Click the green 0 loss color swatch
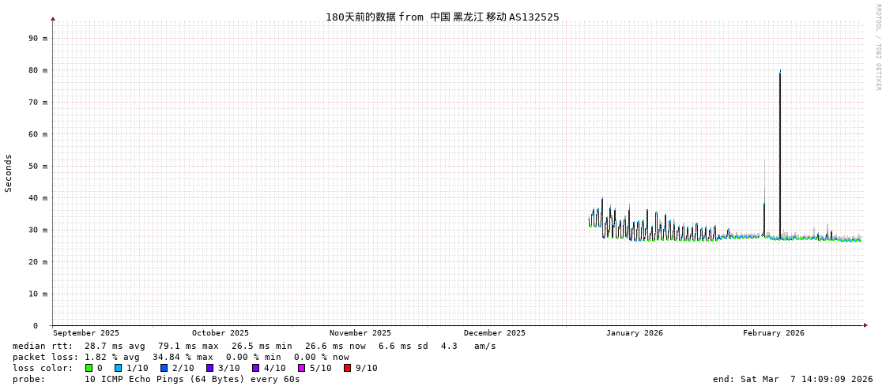This screenshot has height=390, width=886. point(89,368)
